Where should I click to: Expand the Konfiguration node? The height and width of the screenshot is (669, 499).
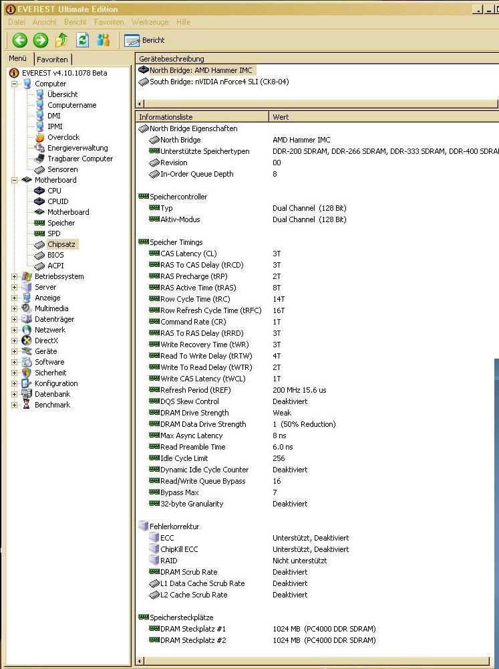[14, 383]
